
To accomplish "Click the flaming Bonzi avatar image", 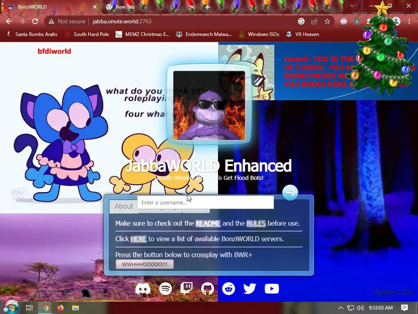I will coord(209,105).
